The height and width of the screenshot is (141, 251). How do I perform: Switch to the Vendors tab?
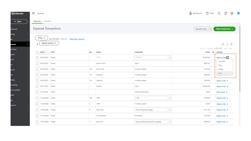pos(48,21)
